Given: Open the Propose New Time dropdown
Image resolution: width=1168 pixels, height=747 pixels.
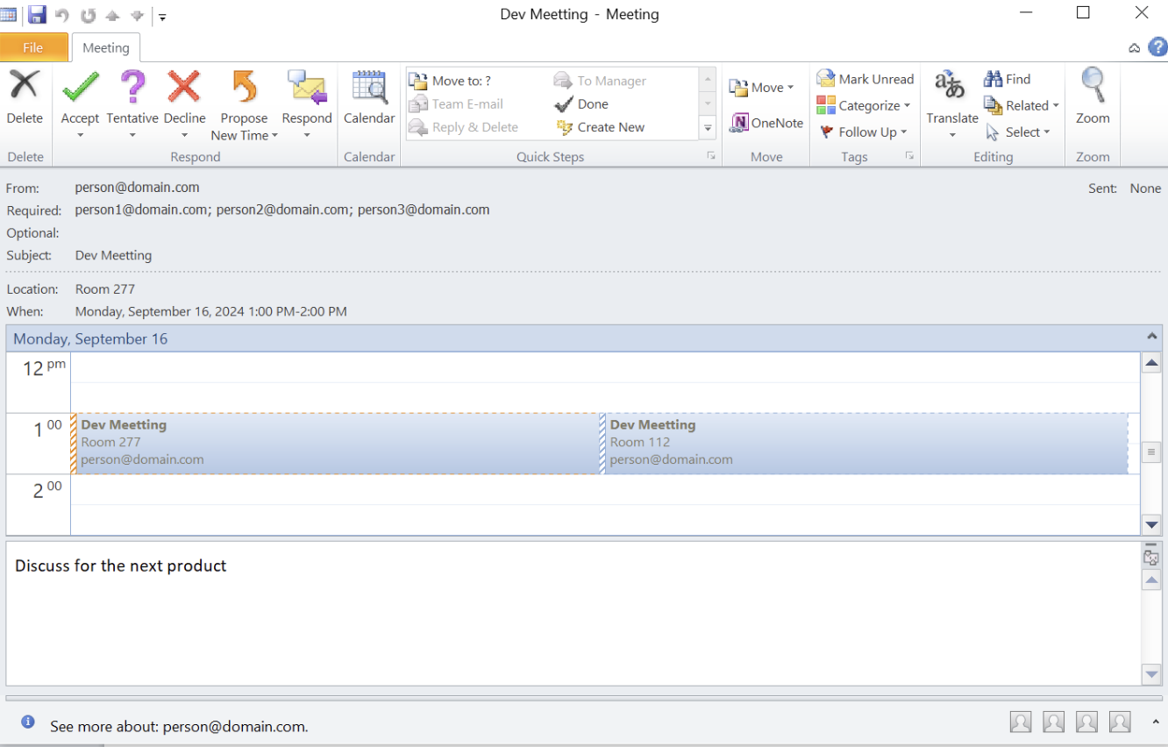Looking at the screenshot, I should click(244, 127).
